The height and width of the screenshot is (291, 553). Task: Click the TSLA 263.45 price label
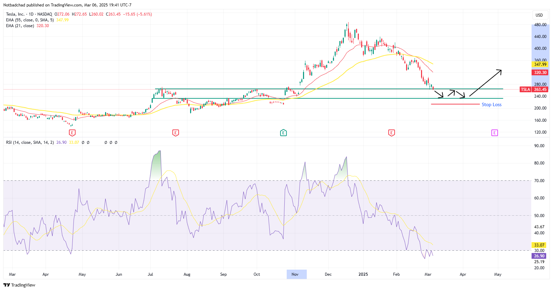tap(534, 90)
